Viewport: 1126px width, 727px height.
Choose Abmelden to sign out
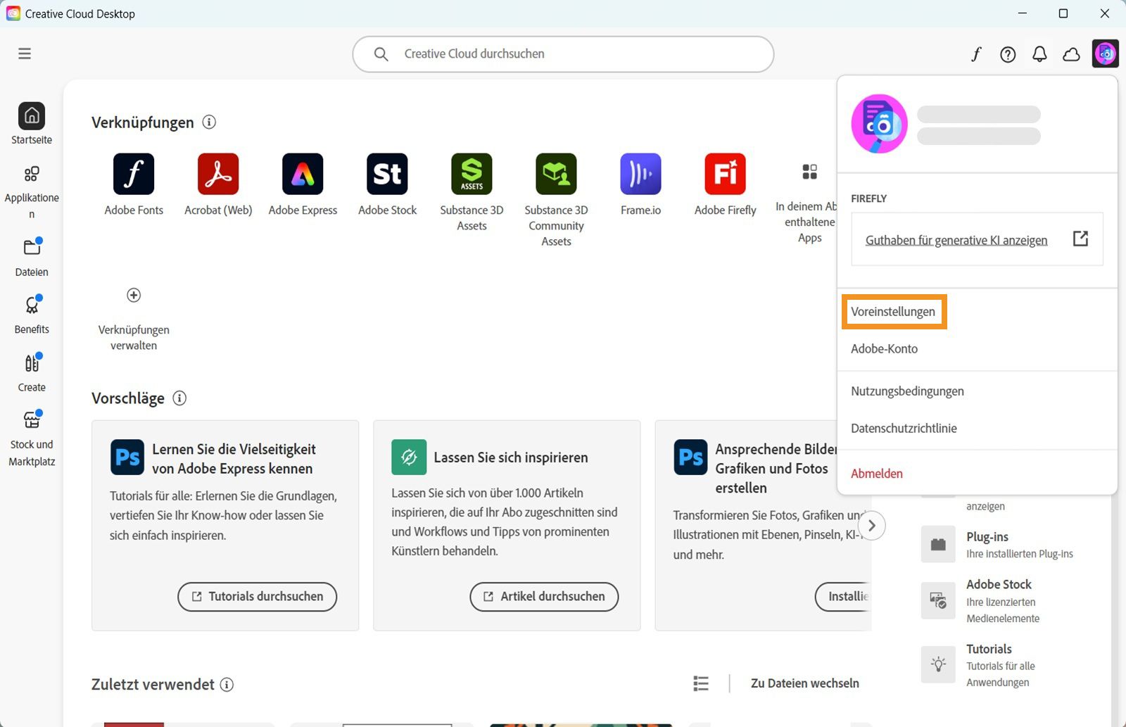tap(876, 474)
